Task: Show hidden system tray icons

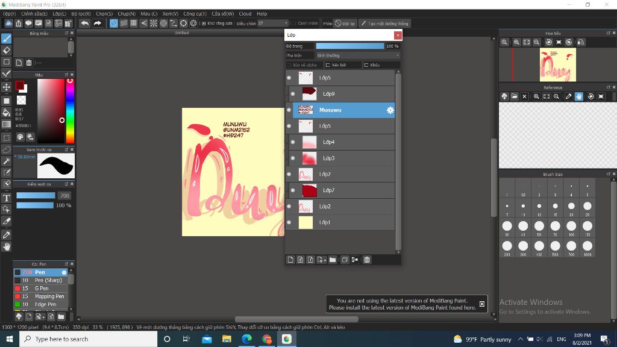Action: click(520, 339)
